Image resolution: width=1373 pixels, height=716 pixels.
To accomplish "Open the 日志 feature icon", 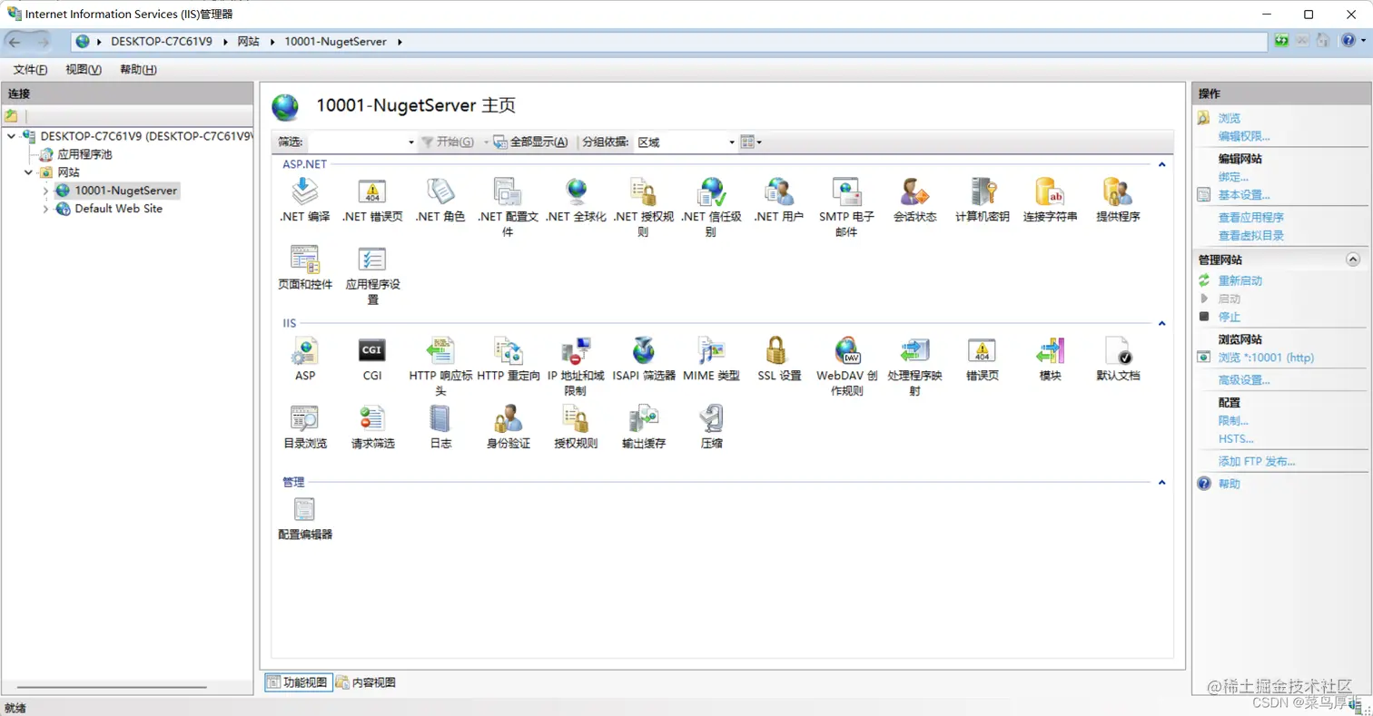I will click(x=440, y=418).
